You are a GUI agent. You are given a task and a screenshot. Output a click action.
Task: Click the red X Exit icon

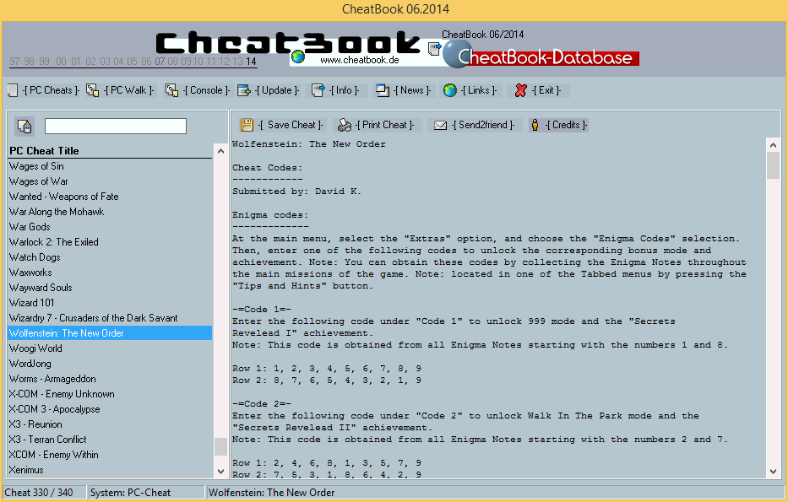520,90
